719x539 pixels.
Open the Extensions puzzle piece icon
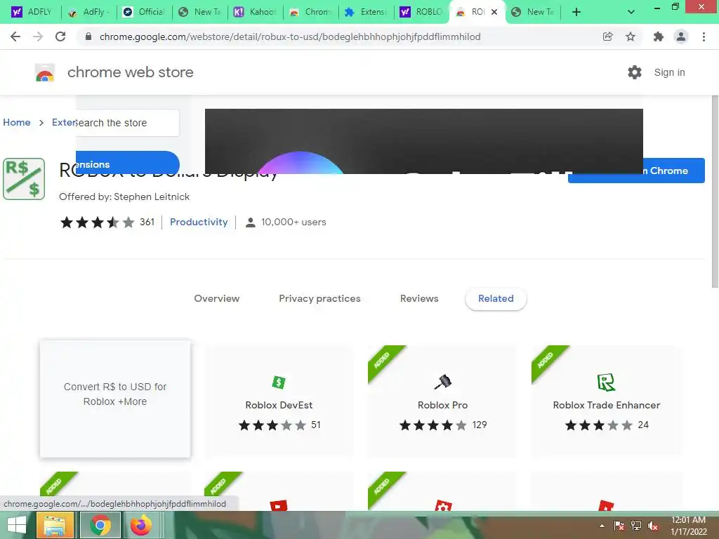[658, 36]
